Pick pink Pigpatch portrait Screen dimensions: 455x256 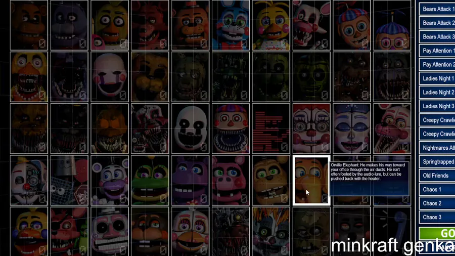point(231,180)
